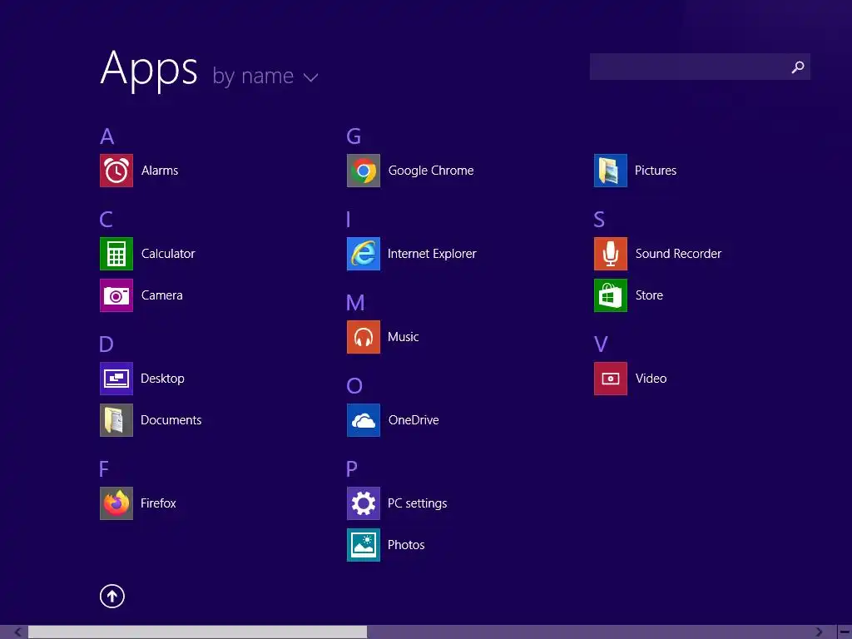Click the 'Apps' heading text
The height and width of the screenshot is (639, 852).
click(149, 70)
